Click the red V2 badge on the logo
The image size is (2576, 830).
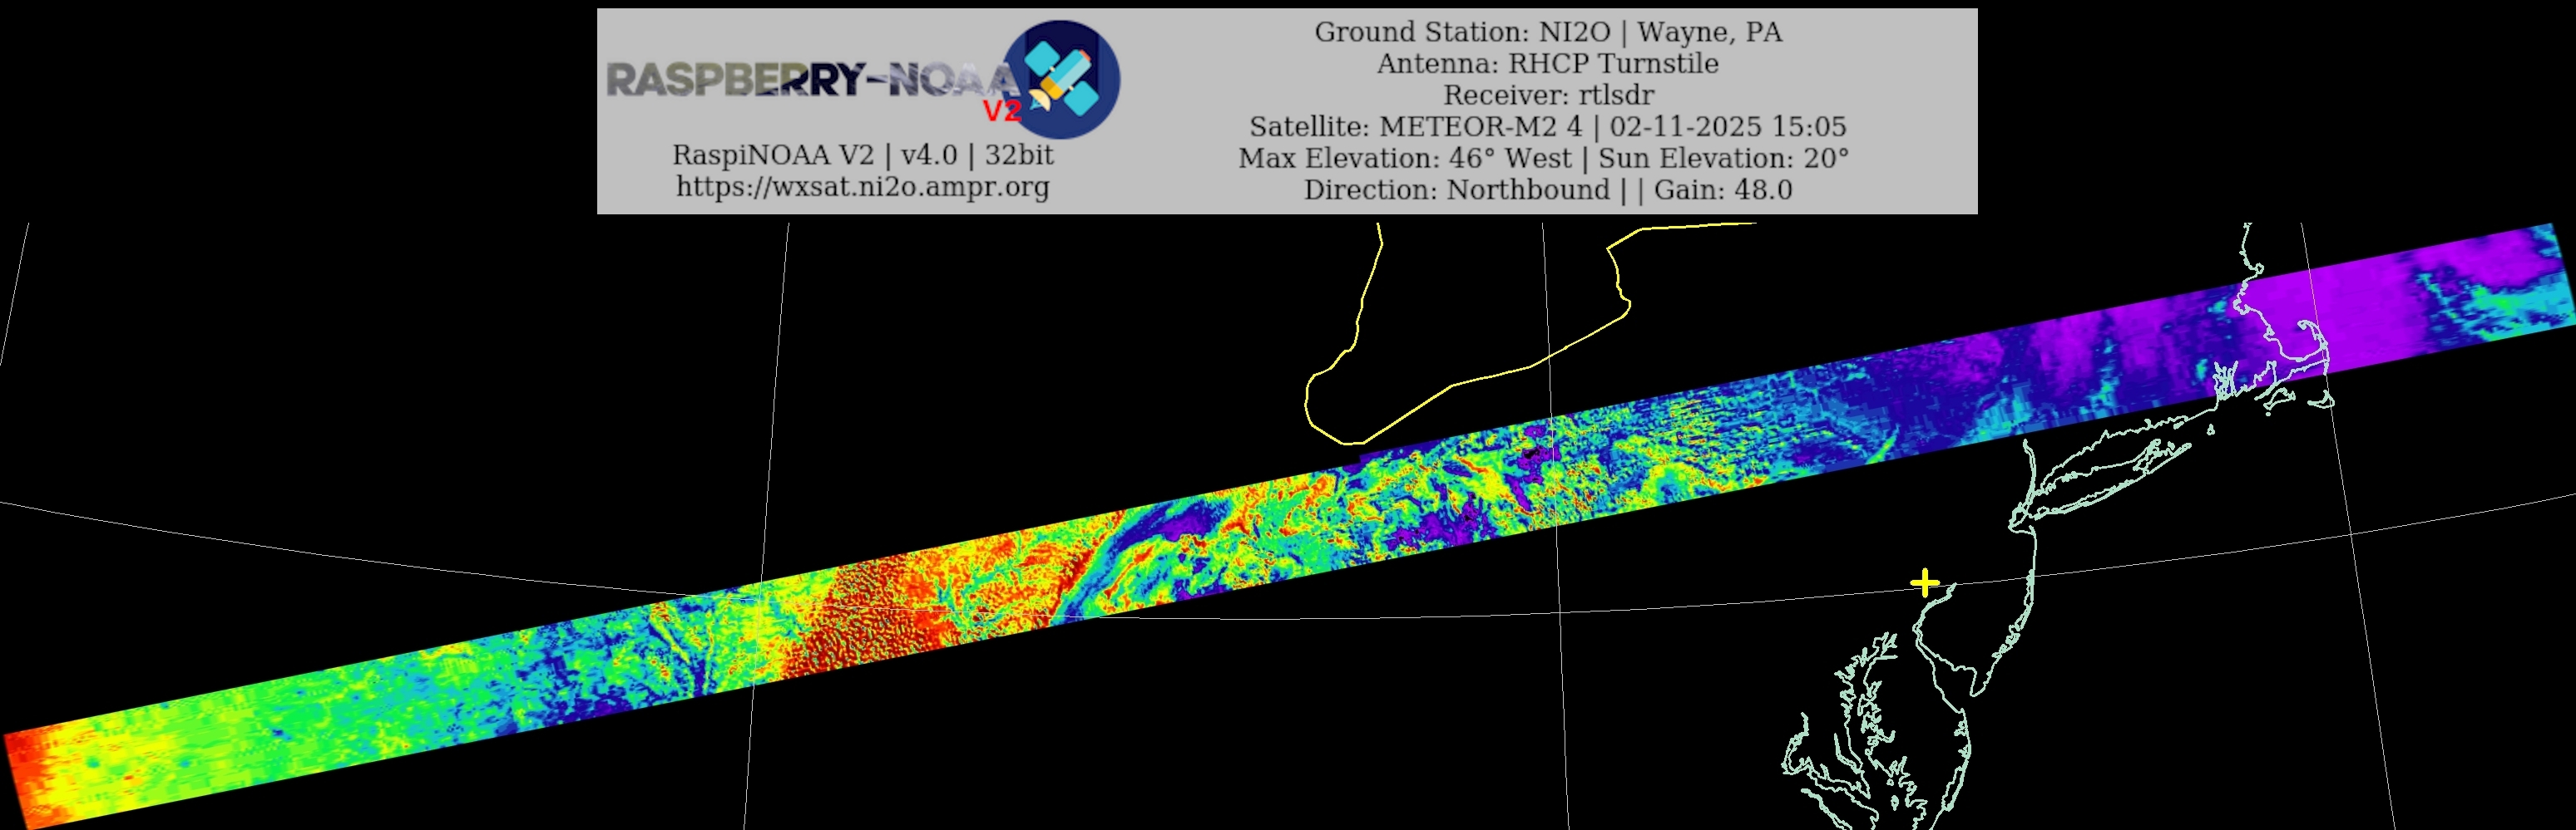click(1001, 111)
